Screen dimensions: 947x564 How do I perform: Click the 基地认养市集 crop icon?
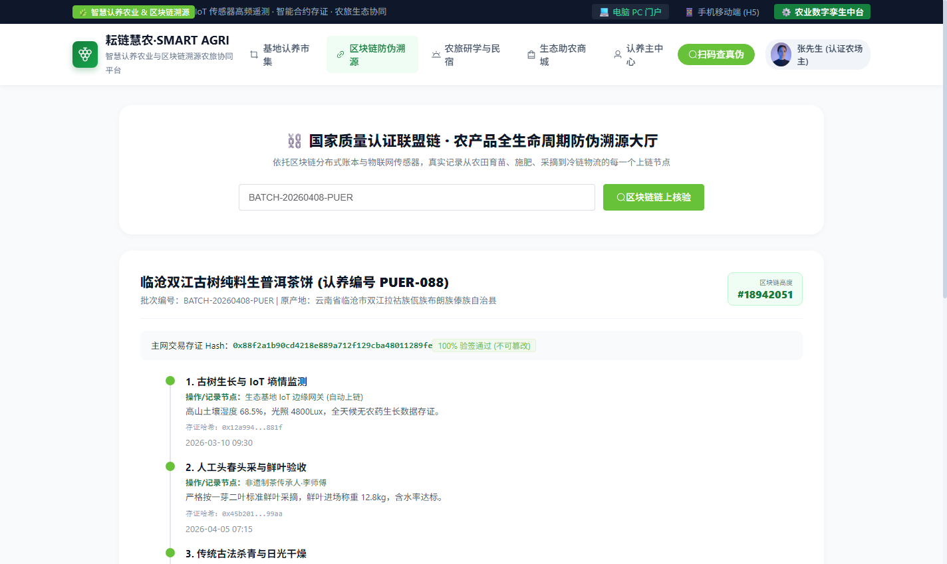254,54
